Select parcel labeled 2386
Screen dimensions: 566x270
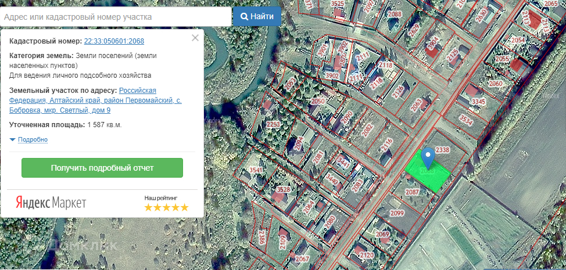click(x=261, y=237)
